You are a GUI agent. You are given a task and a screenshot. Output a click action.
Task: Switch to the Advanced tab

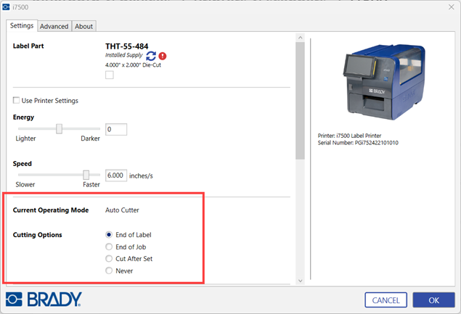point(54,26)
